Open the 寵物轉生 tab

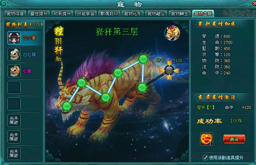coord(179,14)
